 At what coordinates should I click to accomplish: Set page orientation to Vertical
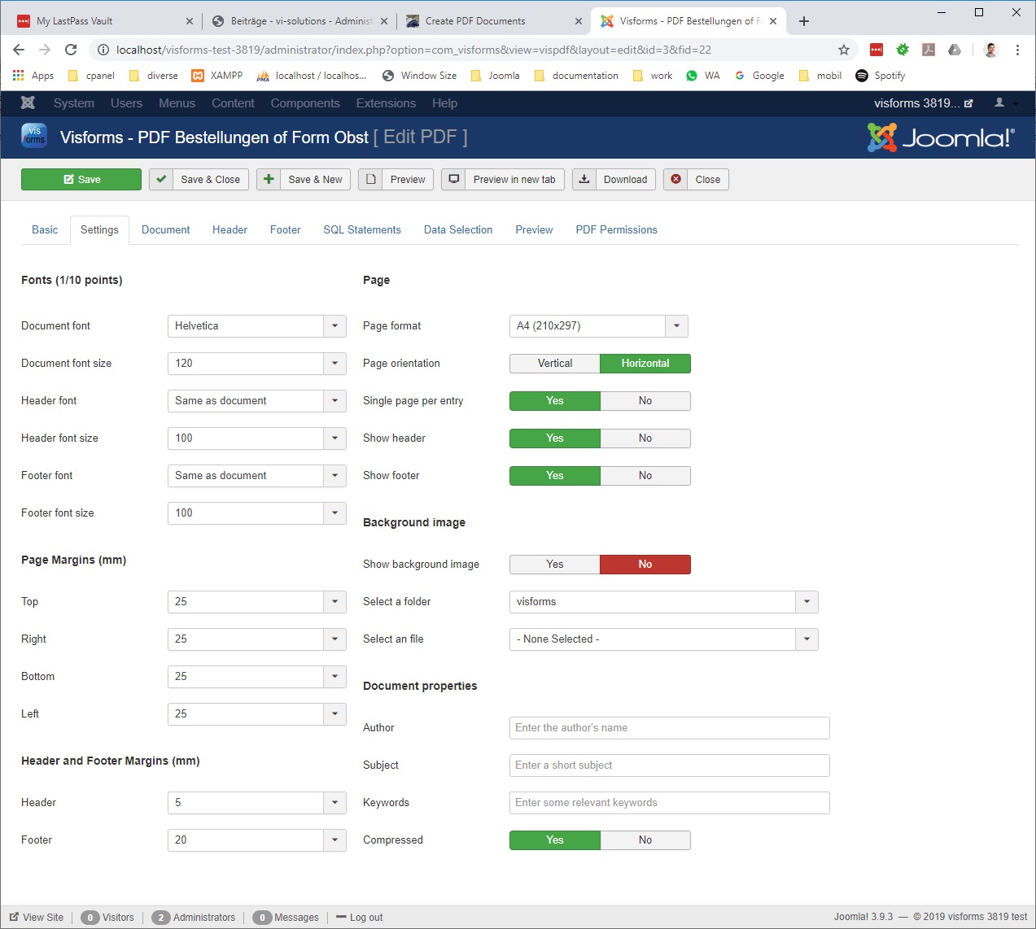coord(555,364)
